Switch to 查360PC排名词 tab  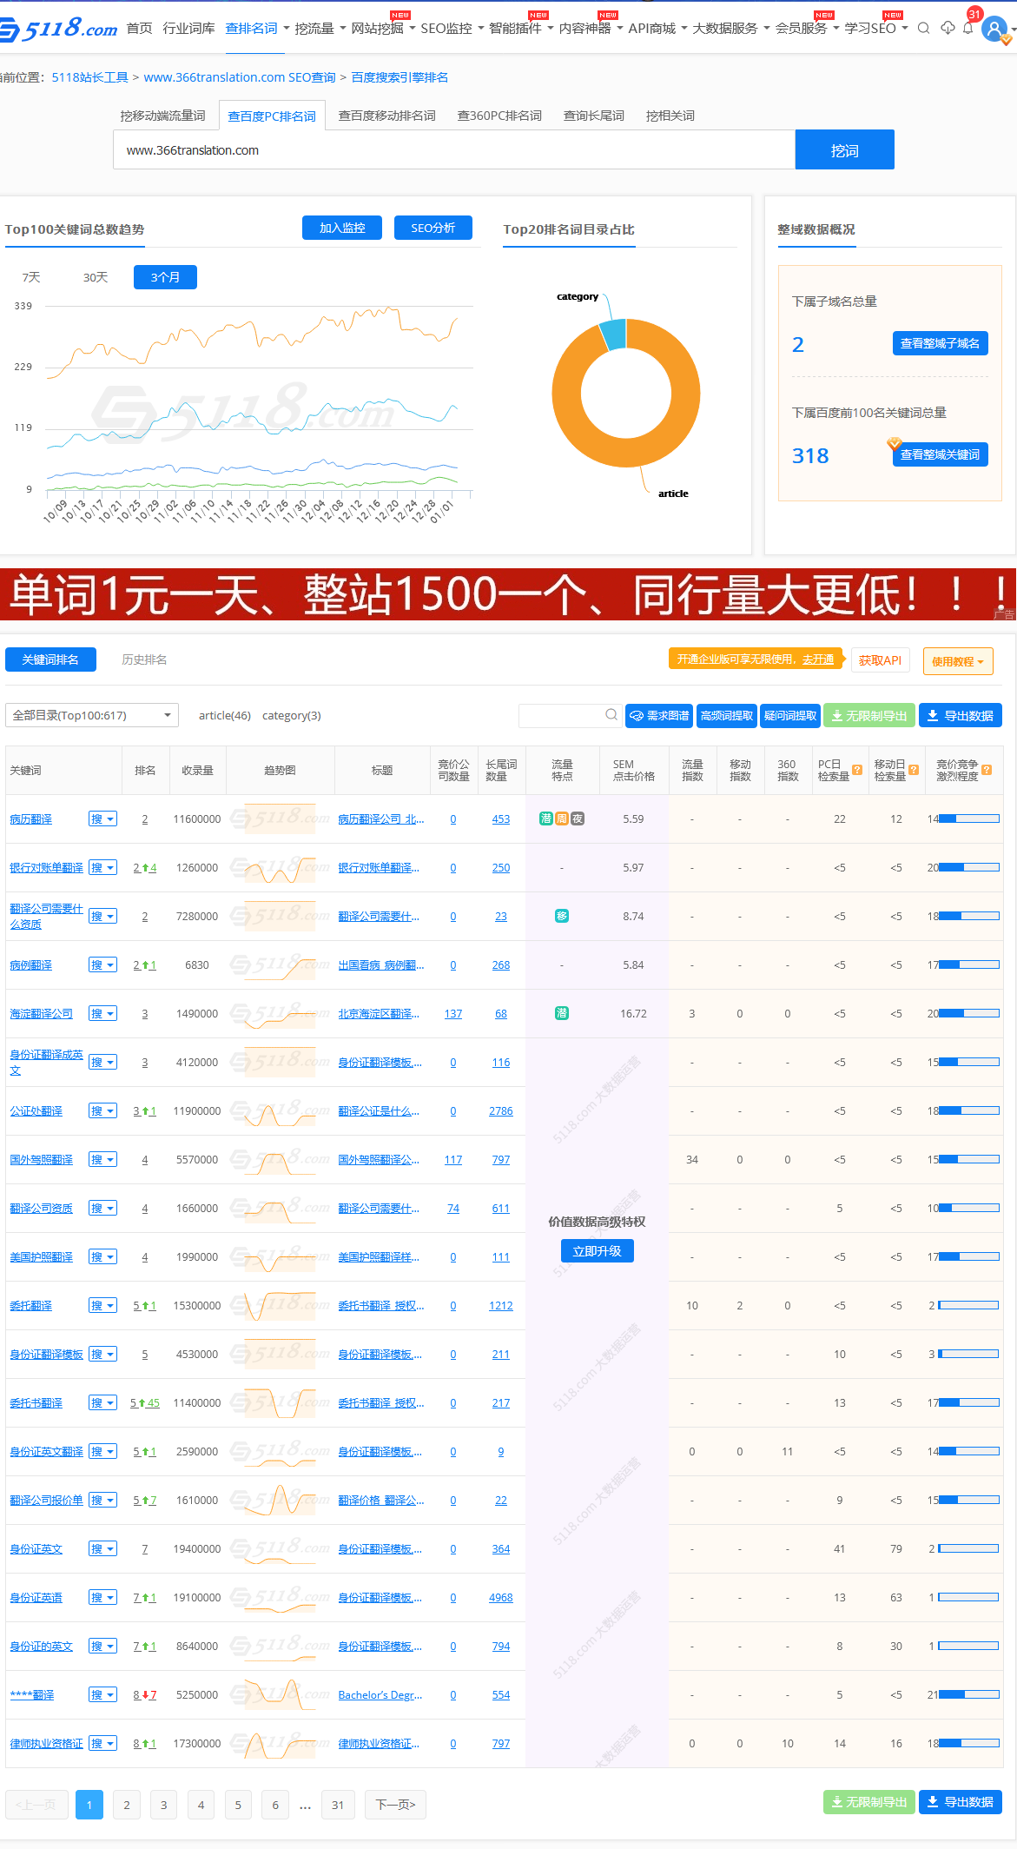(499, 116)
